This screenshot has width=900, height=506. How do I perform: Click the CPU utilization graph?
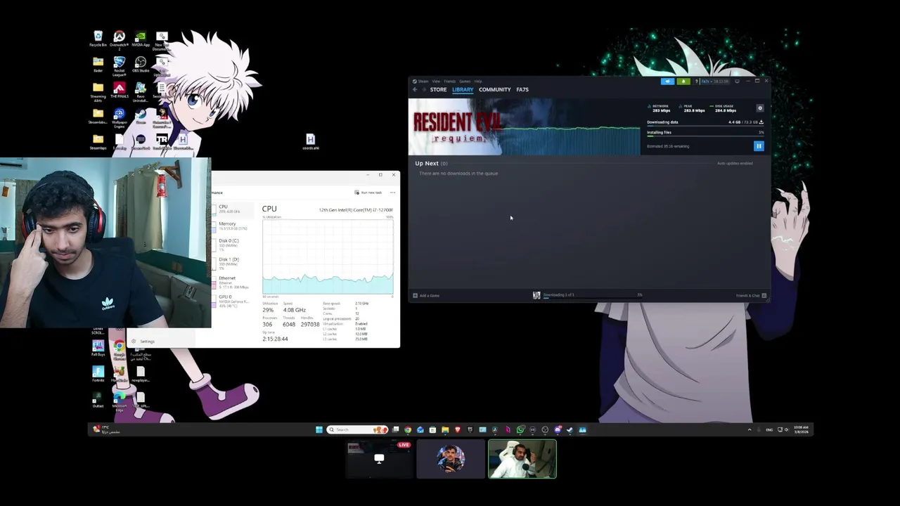(x=328, y=257)
